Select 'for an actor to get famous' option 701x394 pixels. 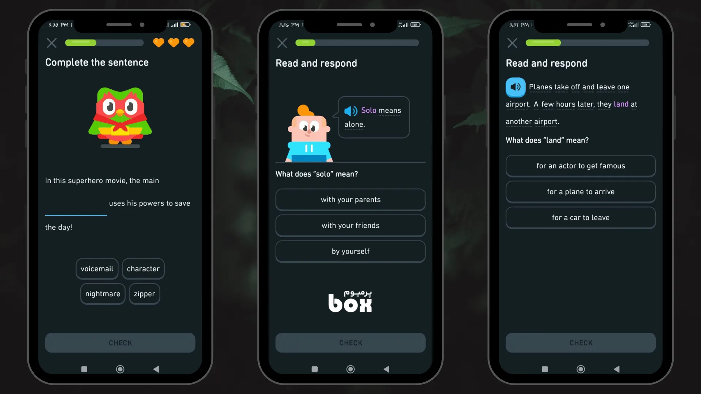click(x=581, y=166)
